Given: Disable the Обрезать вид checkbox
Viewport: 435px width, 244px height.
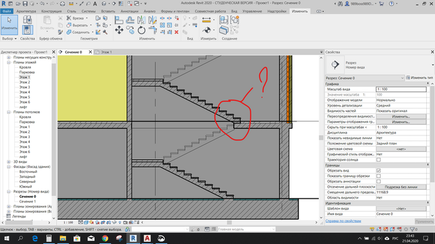Looking at the screenshot, I should (x=379, y=170).
